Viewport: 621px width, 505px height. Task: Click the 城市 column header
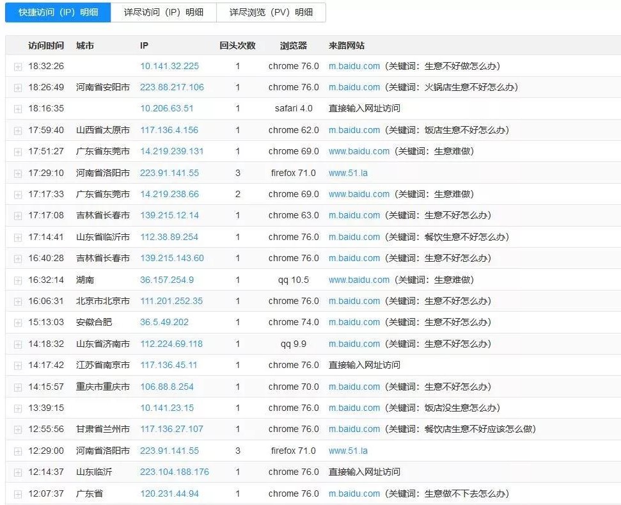85,45
